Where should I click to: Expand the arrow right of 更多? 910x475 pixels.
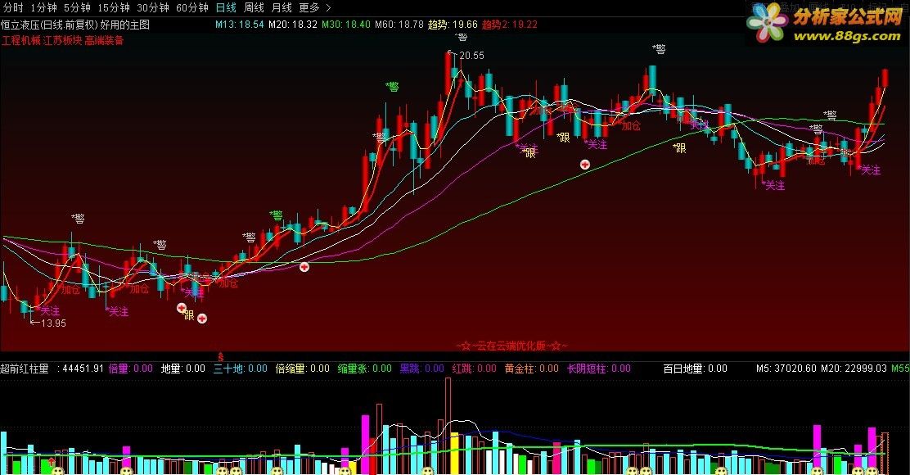click(328, 7)
